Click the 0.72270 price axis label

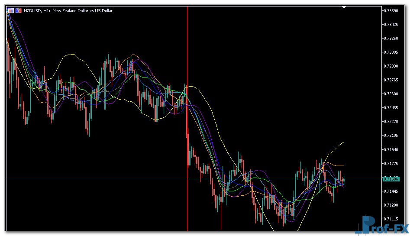(391, 121)
